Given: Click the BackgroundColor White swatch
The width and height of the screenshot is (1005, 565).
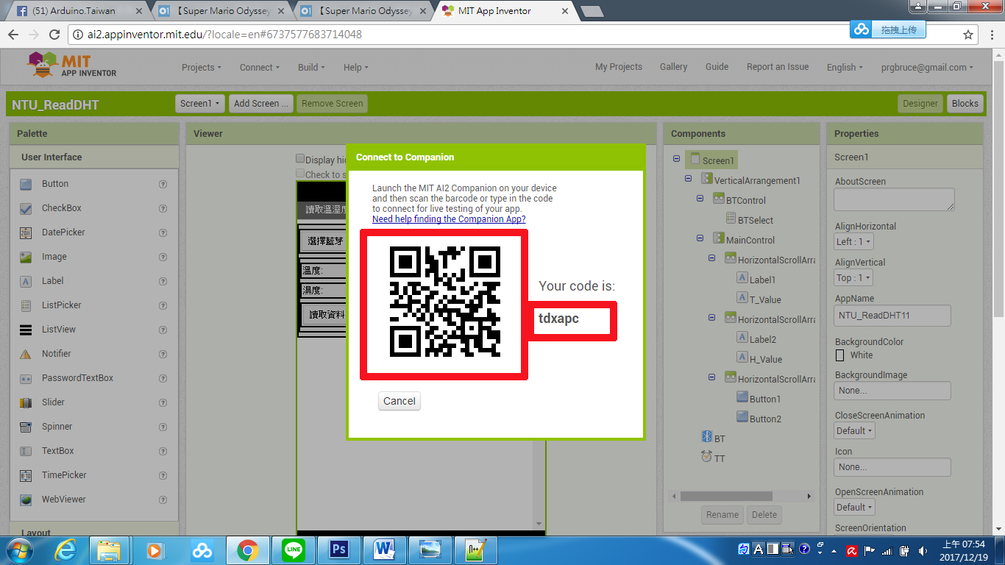Looking at the screenshot, I should point(840,355).
